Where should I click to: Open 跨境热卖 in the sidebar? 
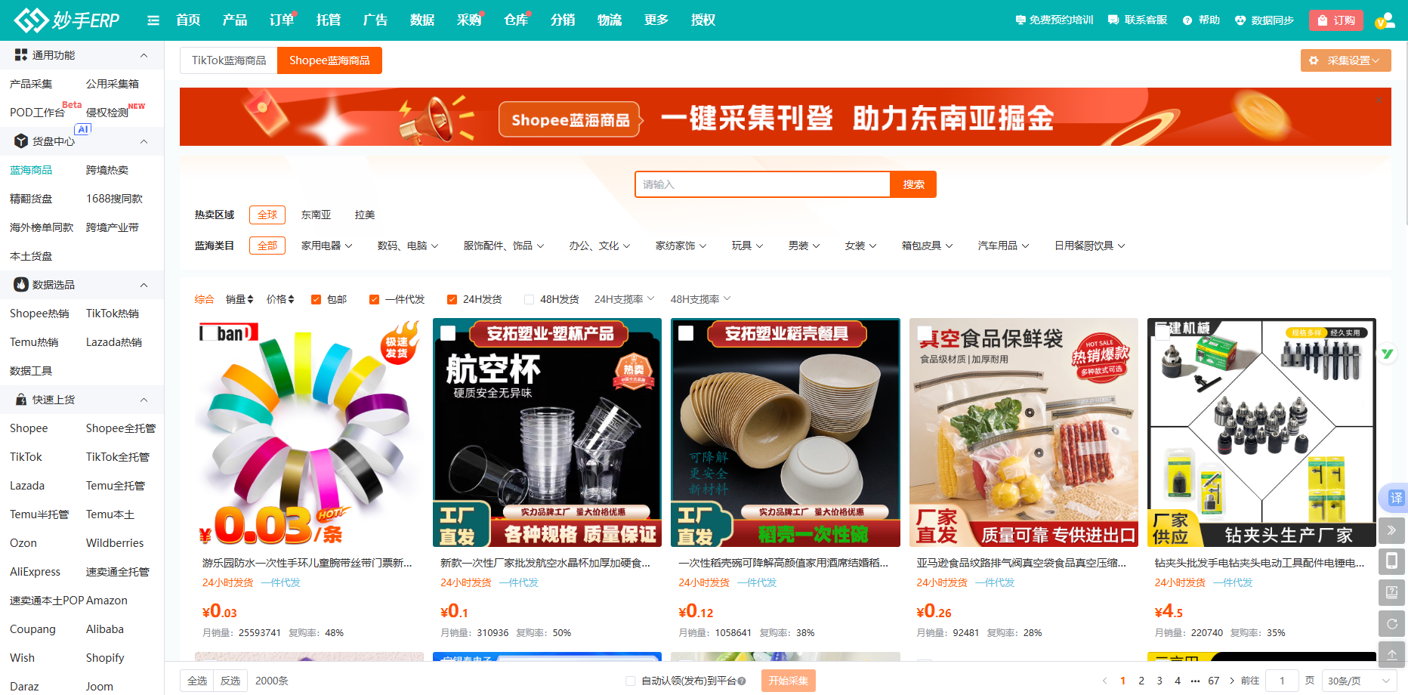107,170
